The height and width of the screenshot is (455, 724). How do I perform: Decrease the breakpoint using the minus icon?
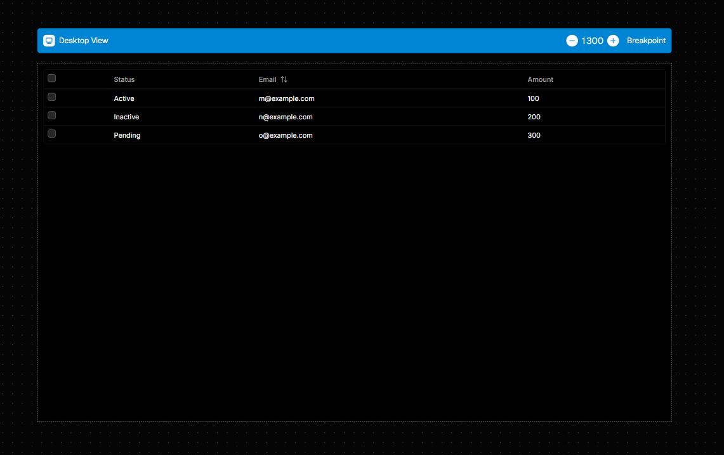click(x=573, y=40)
